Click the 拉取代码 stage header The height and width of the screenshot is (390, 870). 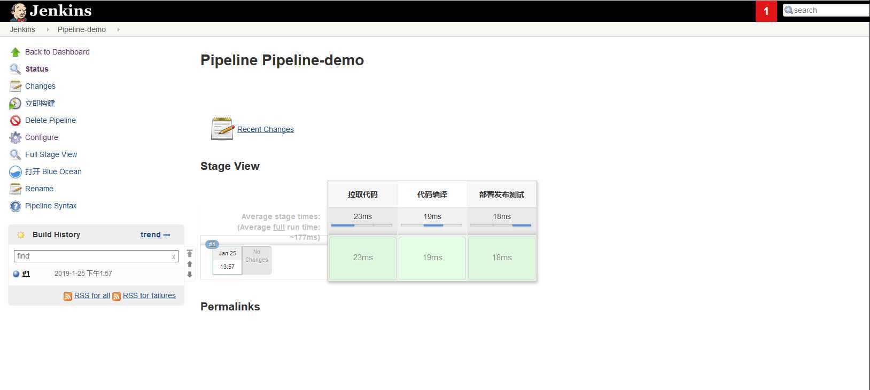tap(363, 194)
